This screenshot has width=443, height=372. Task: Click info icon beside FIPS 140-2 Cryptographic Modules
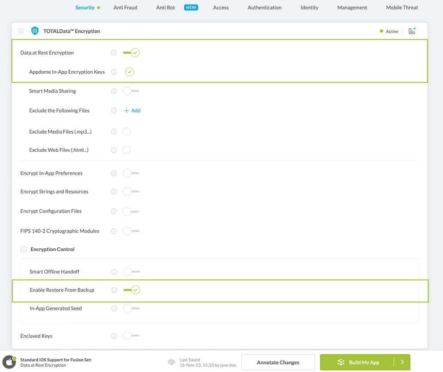(114, 231)
